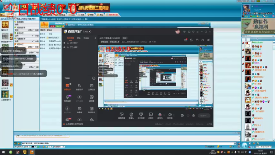Open the gift box icon with red badge
This screenshot has height=155, width=275.
pos(186,40)
